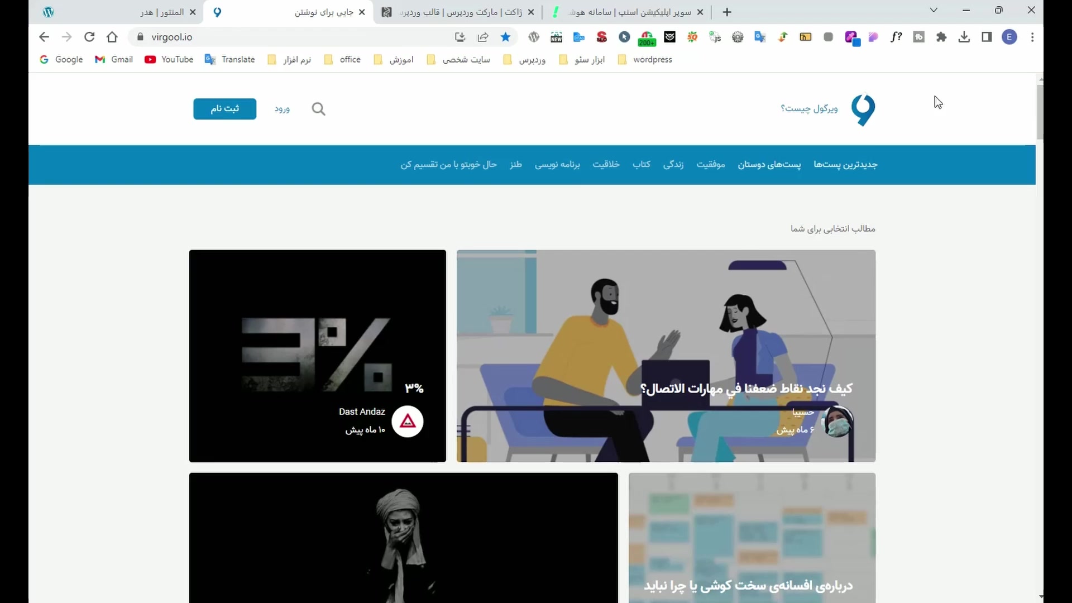The height and width of the screenshot is (603, 1072).
Task: Click the share page icon in address bar
Action: pos(483,37)
